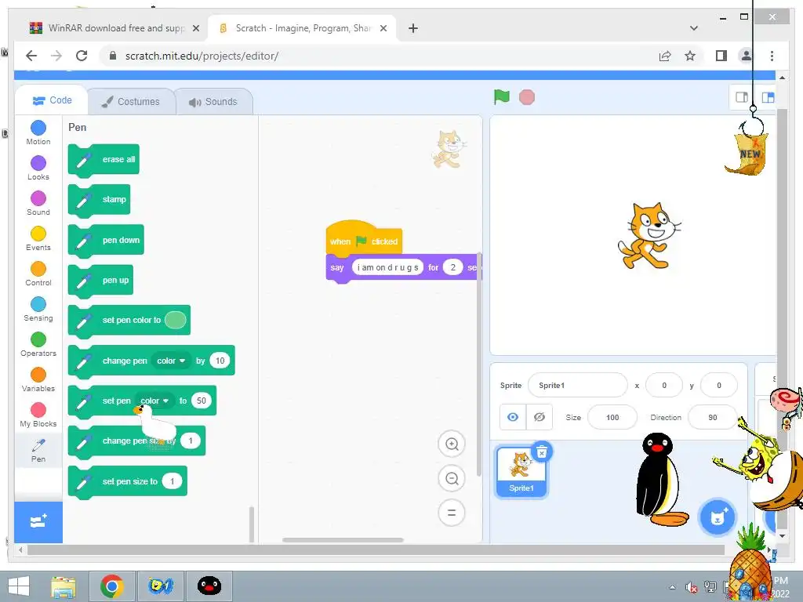
Task: Open color dropdown in change pen block
Action: click(171, 361)
